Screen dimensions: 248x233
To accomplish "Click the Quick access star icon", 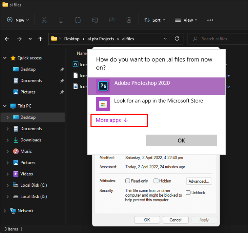I will (13, 58).
